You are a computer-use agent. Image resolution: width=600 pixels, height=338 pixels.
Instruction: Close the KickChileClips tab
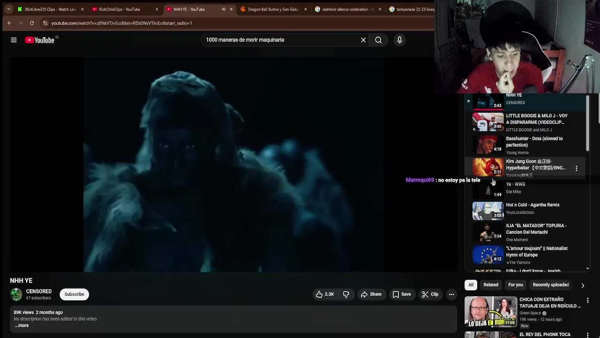[157, 9]
